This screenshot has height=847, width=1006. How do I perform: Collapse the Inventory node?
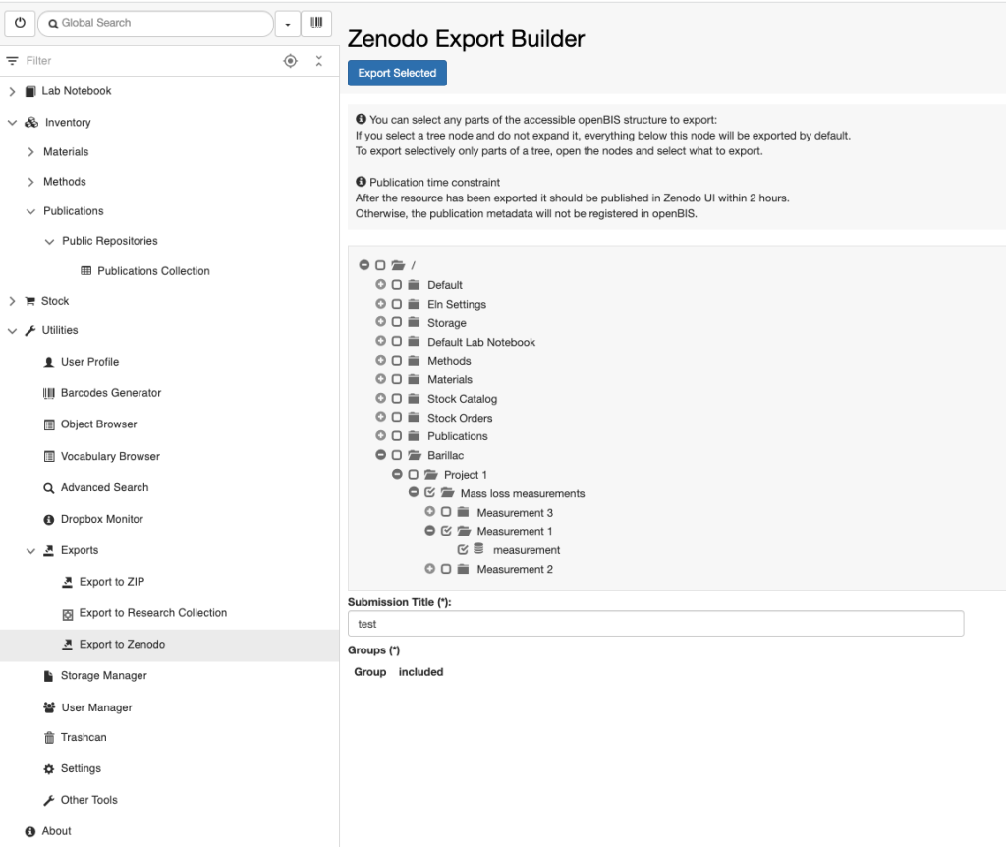(12, 123)
